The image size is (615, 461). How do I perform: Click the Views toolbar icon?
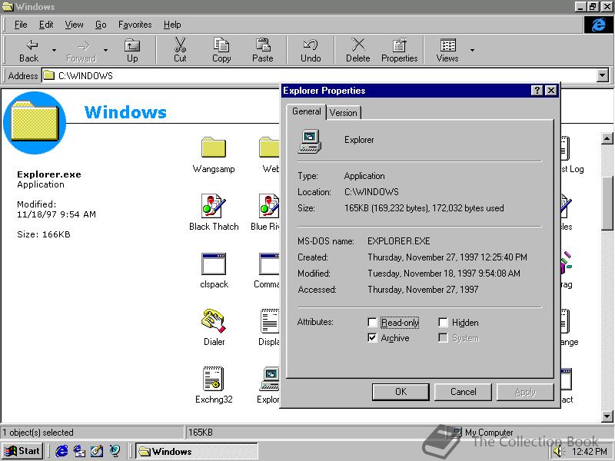click(447, 50)
